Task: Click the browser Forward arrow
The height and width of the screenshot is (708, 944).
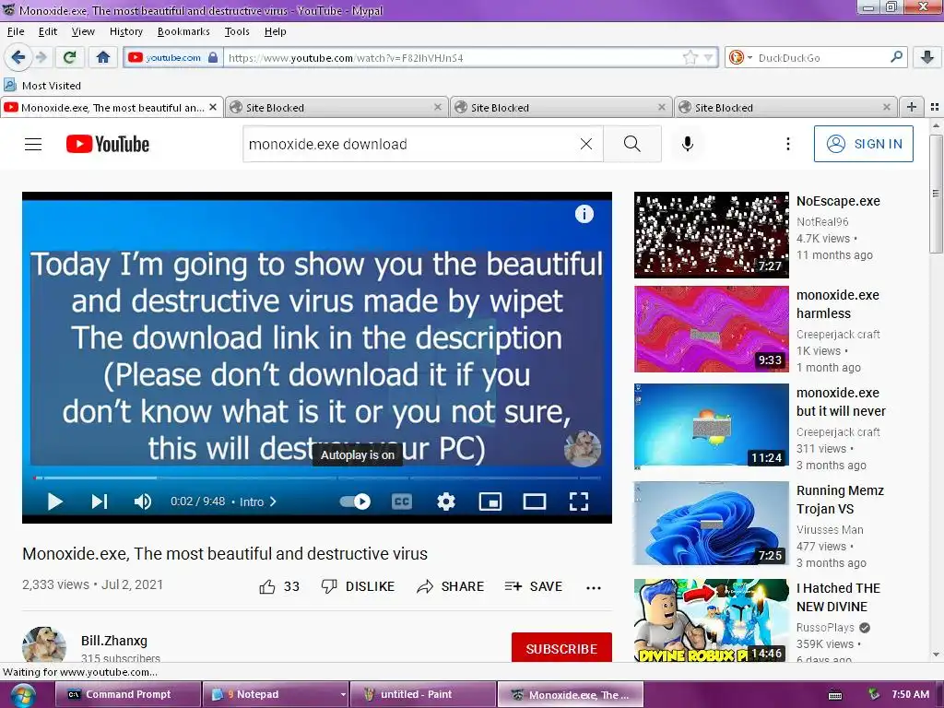Action: click(41, 58)
